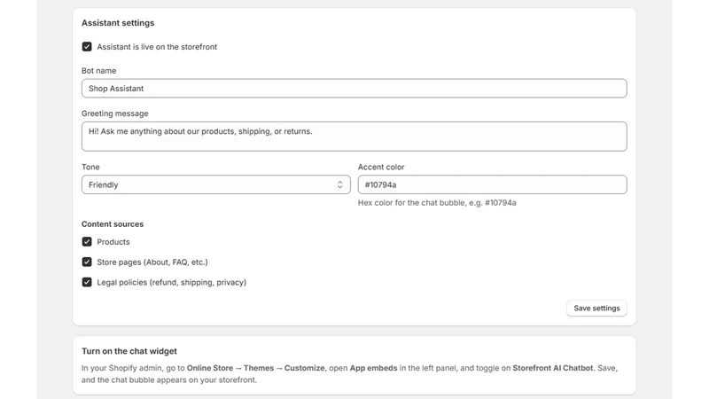Edit the Greeting message text area
709x399 pixels.
pyautogui.click(x=354, y=137)
